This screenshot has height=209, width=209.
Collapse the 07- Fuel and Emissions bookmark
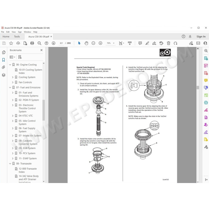point(10,87)
